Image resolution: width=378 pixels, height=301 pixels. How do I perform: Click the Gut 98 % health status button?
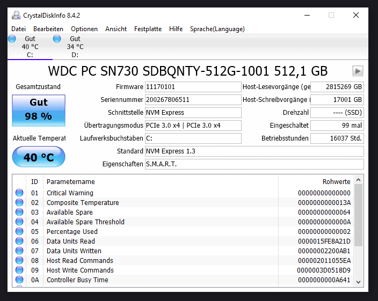pos(39,111)
